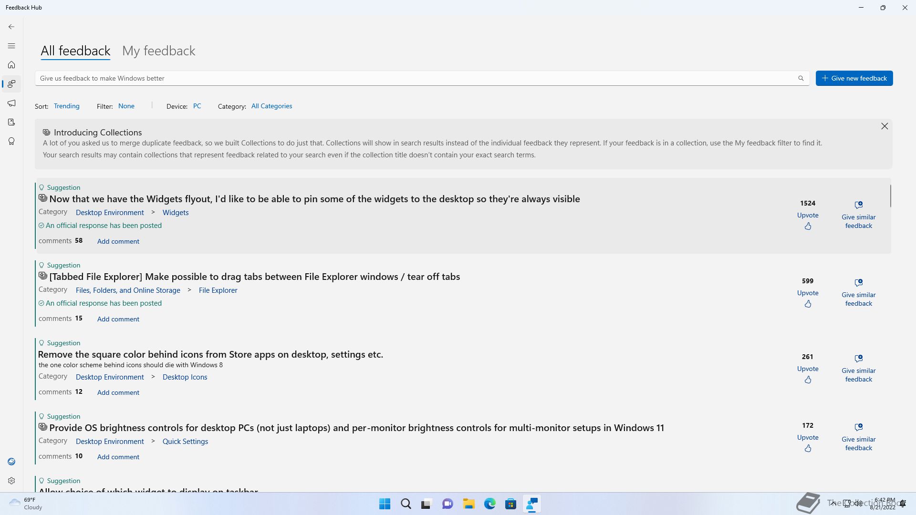Open the Home page in sidebar

pos(11,65)
